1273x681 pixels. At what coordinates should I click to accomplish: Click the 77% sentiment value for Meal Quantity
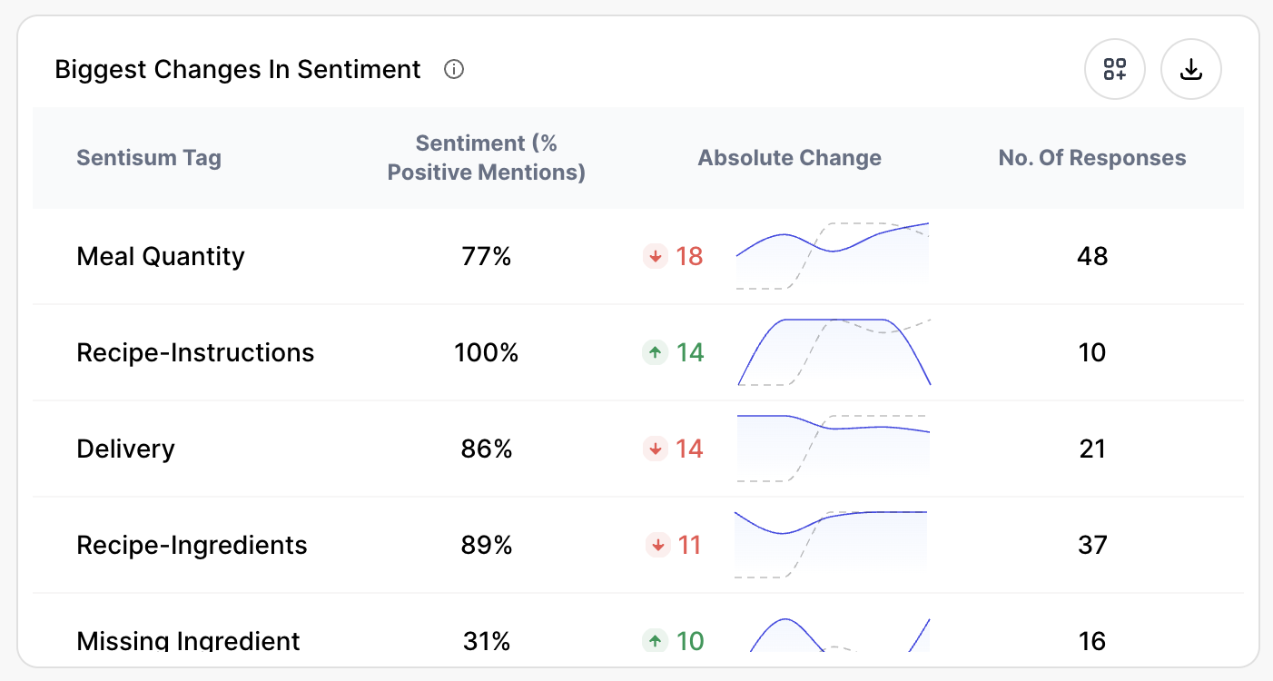(487, 257)
